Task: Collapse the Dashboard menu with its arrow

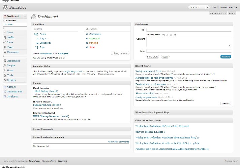Action: (x=25, y=16)
